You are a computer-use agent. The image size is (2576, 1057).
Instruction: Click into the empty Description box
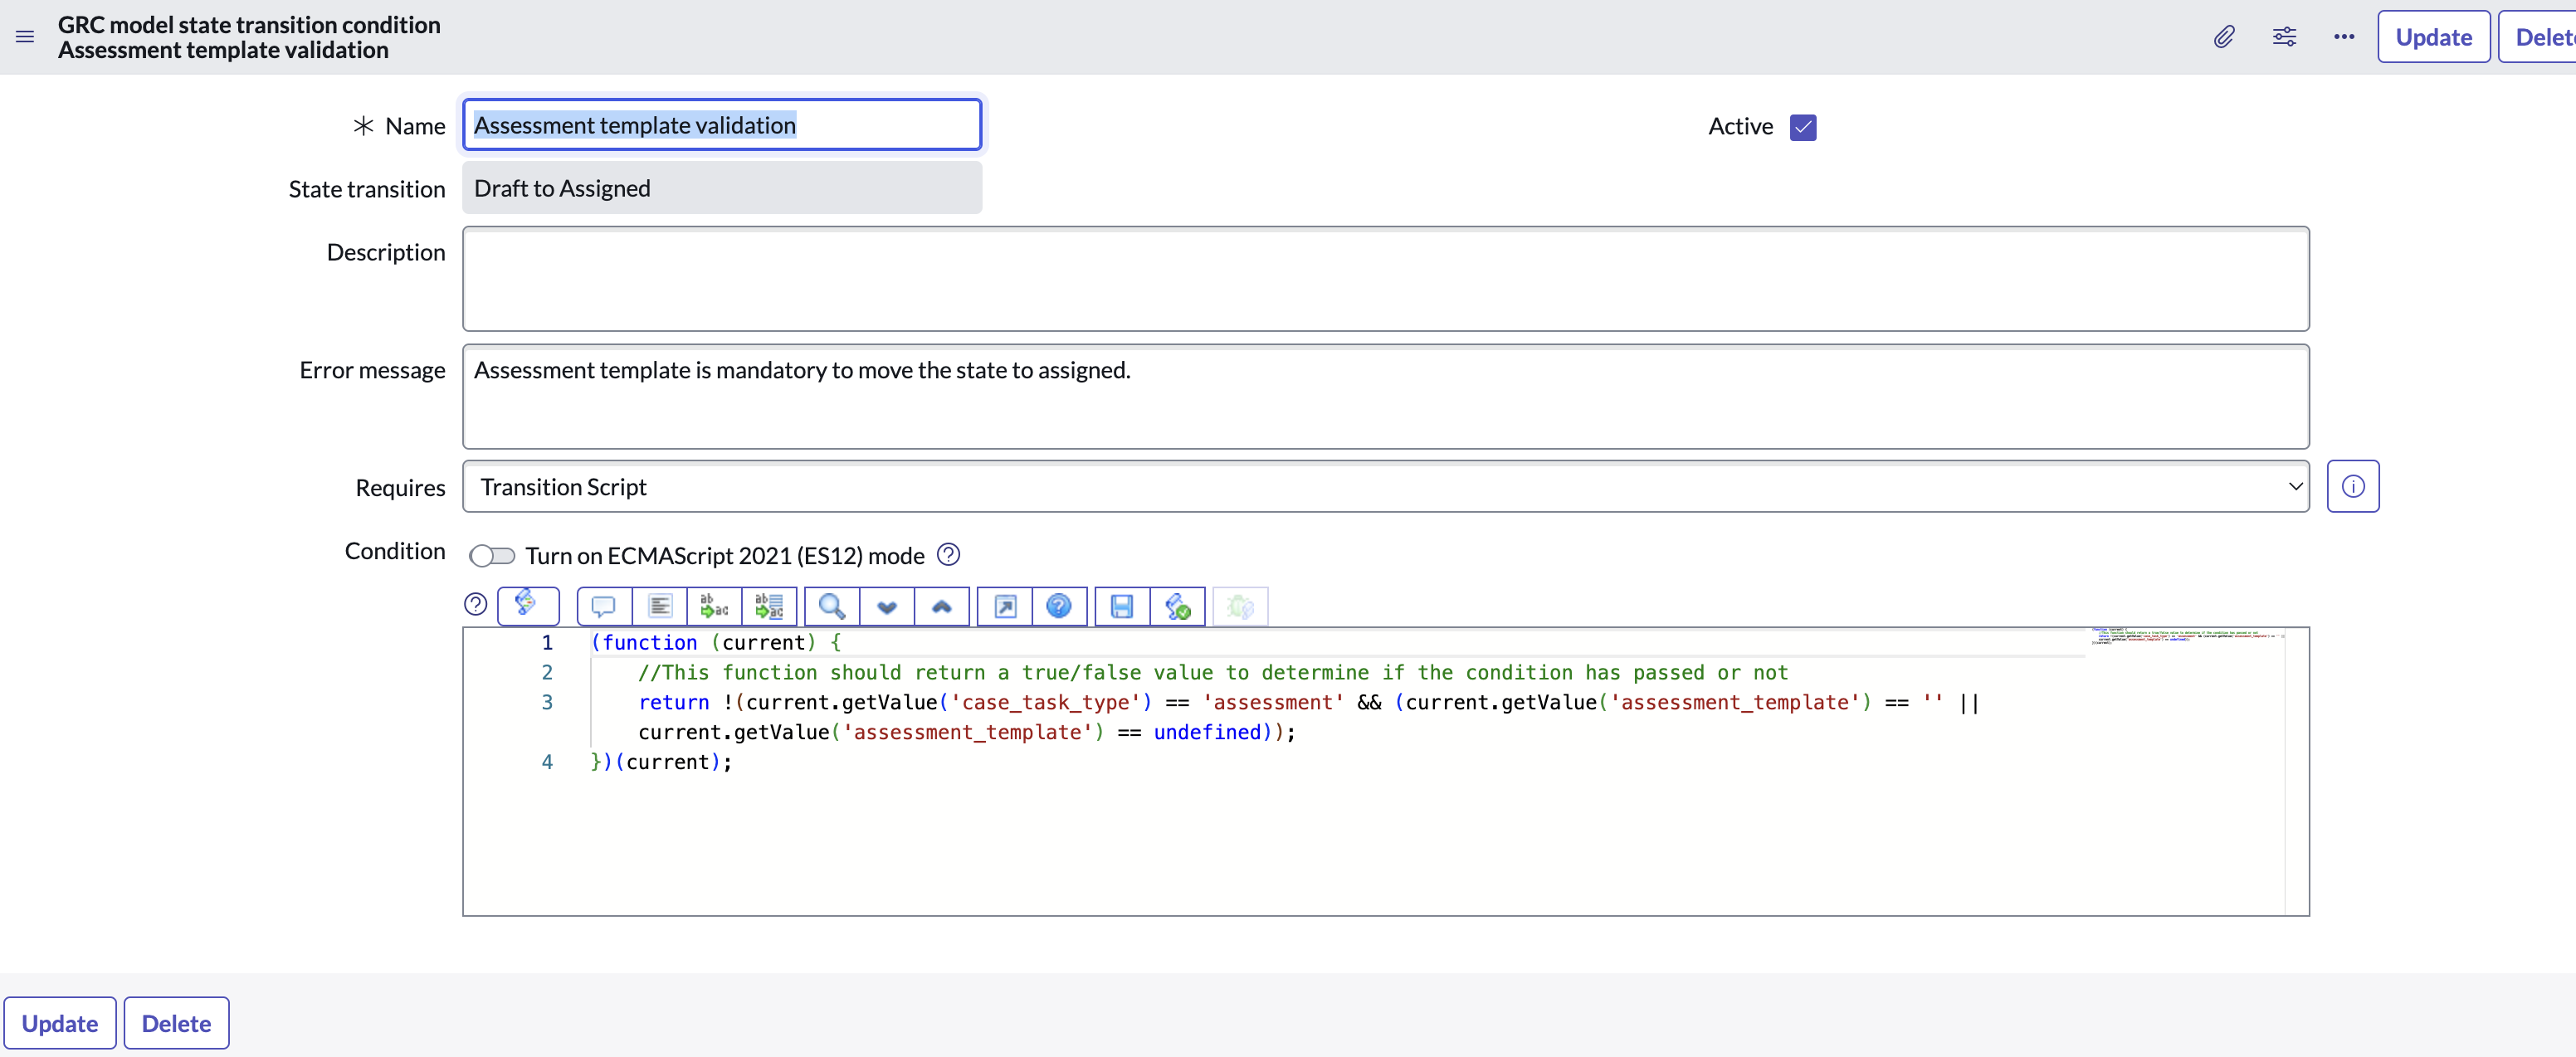(1385, 279)
